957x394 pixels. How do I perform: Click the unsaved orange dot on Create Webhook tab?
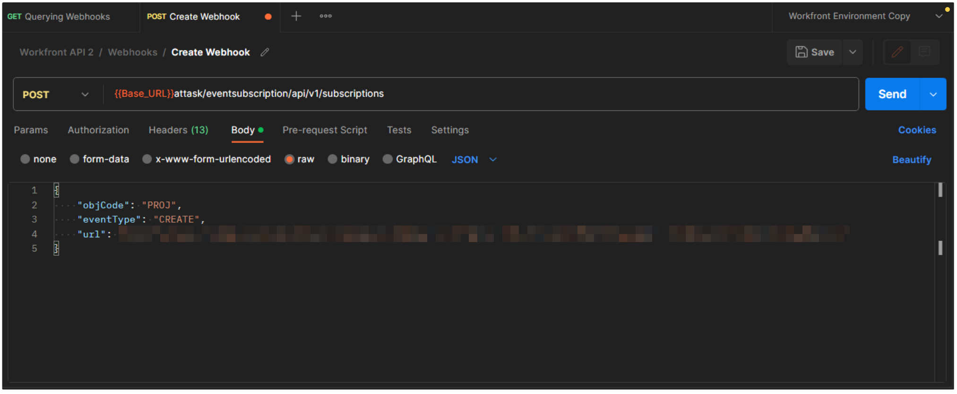pyautogui.click(x=268, y=17)
